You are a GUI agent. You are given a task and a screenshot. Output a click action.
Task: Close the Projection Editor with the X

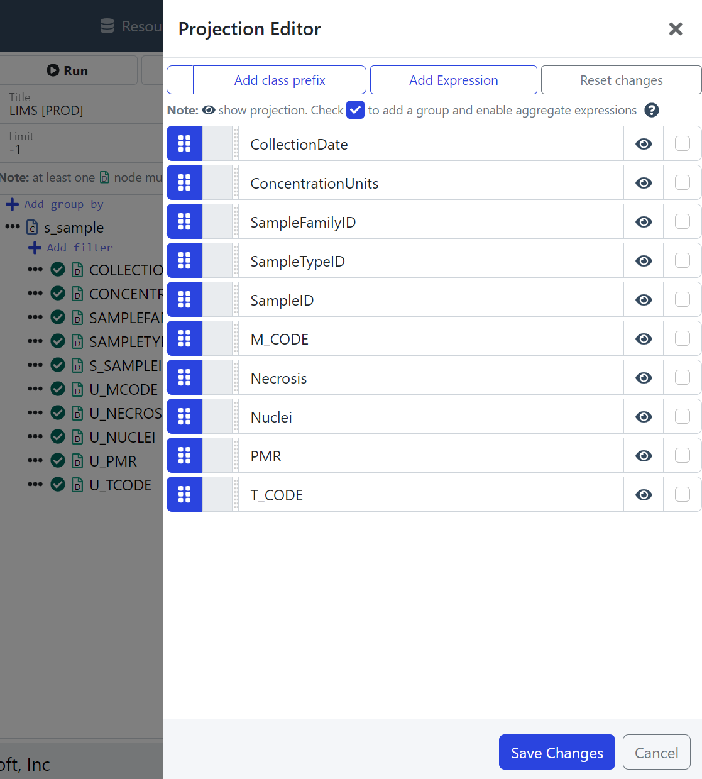point(676,29)
